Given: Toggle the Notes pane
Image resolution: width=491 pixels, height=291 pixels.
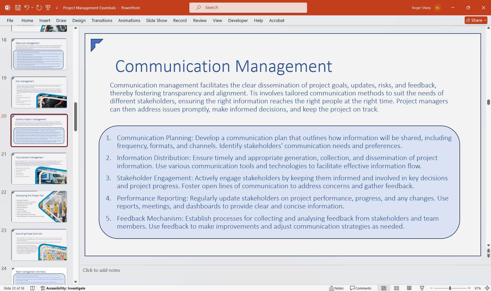Looking at the screenshot, I should click(x=336, y=288).
